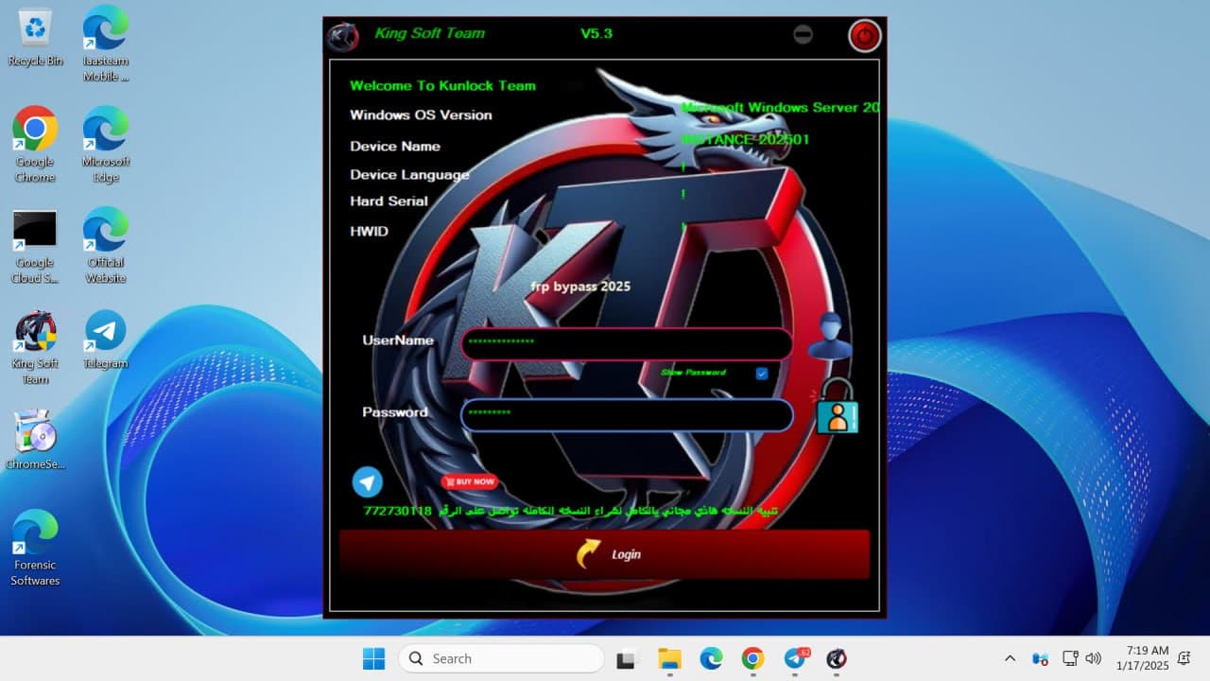Open Google Chrome desktop shortcut
This screenshot has height=681, width=1210.
click(35, 145)
